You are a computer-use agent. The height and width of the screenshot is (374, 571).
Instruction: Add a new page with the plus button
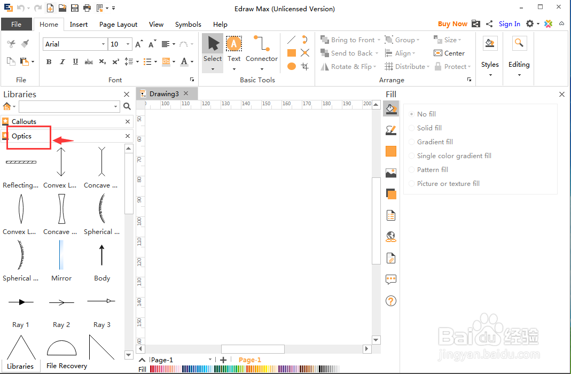pyautogui.click(x=223, y=360)
